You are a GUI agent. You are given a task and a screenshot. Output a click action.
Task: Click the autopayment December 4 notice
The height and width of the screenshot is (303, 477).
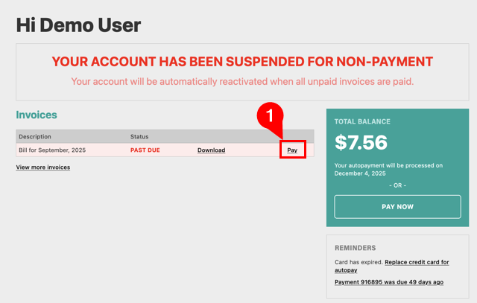coord(388,169)
